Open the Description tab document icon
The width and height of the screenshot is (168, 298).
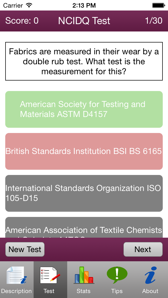click(x=17, y=275)
